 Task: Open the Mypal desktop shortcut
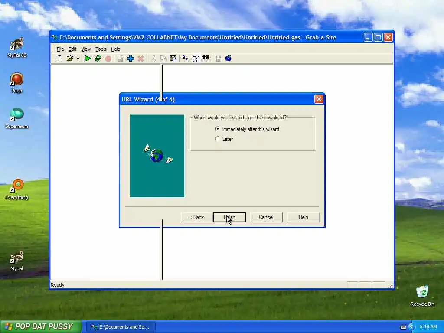point(17,261)
